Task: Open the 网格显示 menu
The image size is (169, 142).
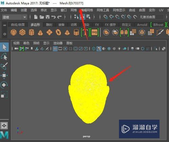Action: pyautogui.click(x=119, y=10)
